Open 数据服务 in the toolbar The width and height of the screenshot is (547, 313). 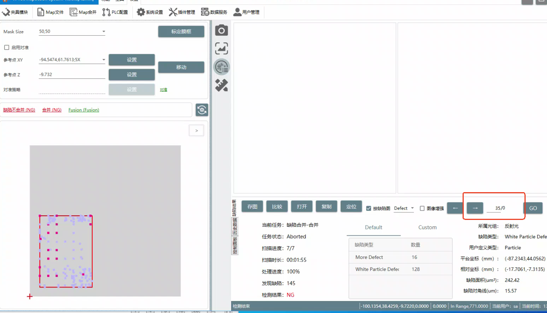[x=214, y=12]
